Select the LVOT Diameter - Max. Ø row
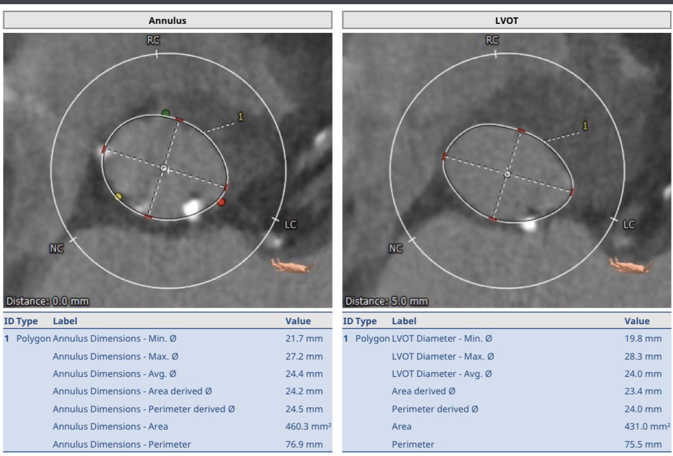Screen dimensions: 673x456 (x=507, y=357)
